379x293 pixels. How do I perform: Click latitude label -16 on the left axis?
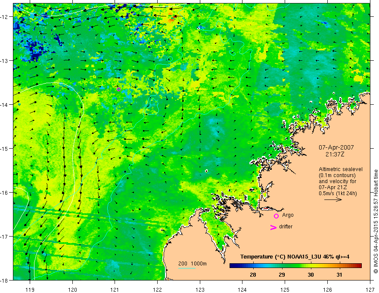(x=5, y=193)
